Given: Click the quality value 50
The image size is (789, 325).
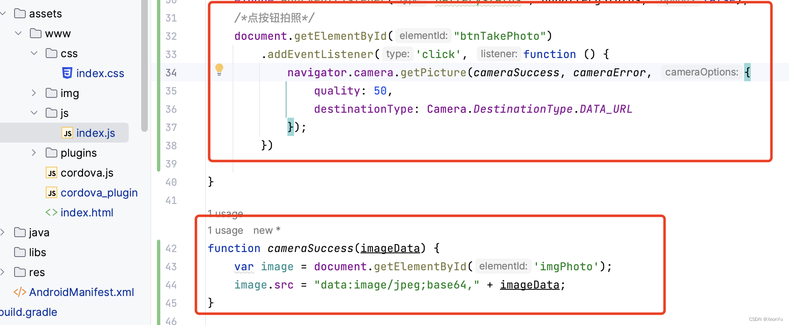Looking at the screenshot, I should pyautogui.click(x=380, y=91).
